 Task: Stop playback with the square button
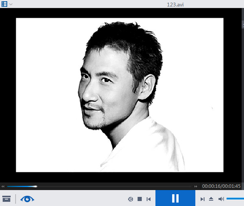pos(140,199)
